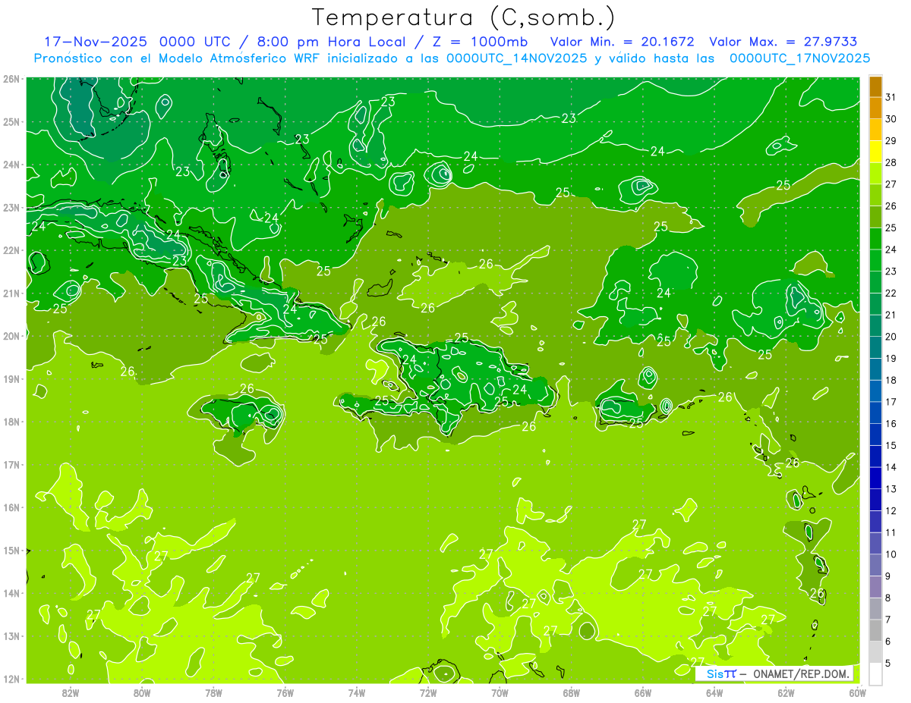This screenshot has width=911, height=703.
Task: Click the 15 label on color scale
Action: point(891,445)
